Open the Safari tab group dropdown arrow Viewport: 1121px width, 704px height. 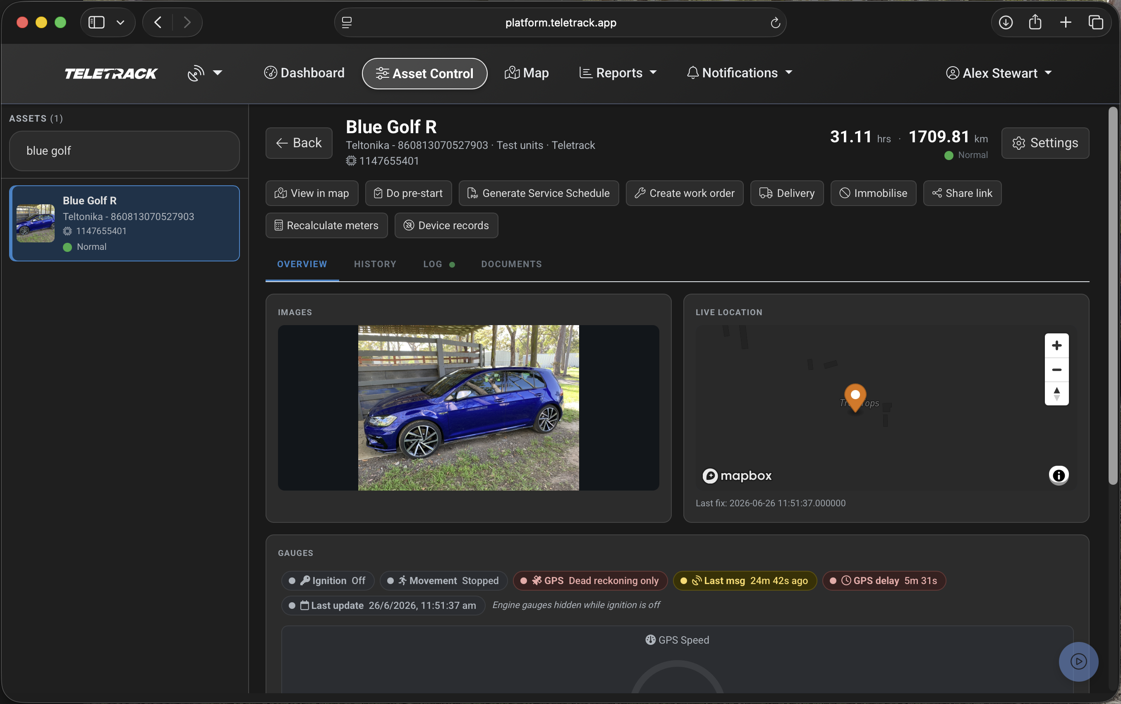click(120, 22)
